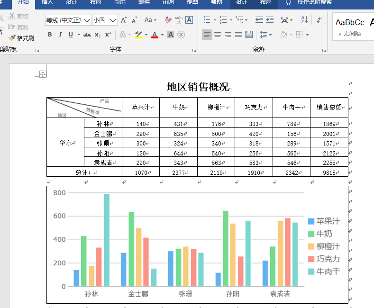The width and height of the screenshot is (374, 308).
Task: Increase paragraph indent
Action: pyautogui.click(x=270, y=20)
